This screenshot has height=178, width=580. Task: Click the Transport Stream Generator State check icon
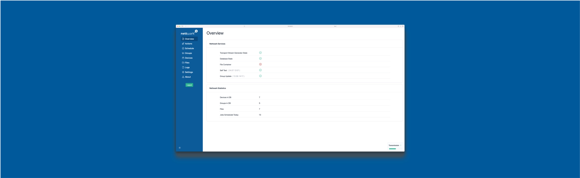[260, 53]
